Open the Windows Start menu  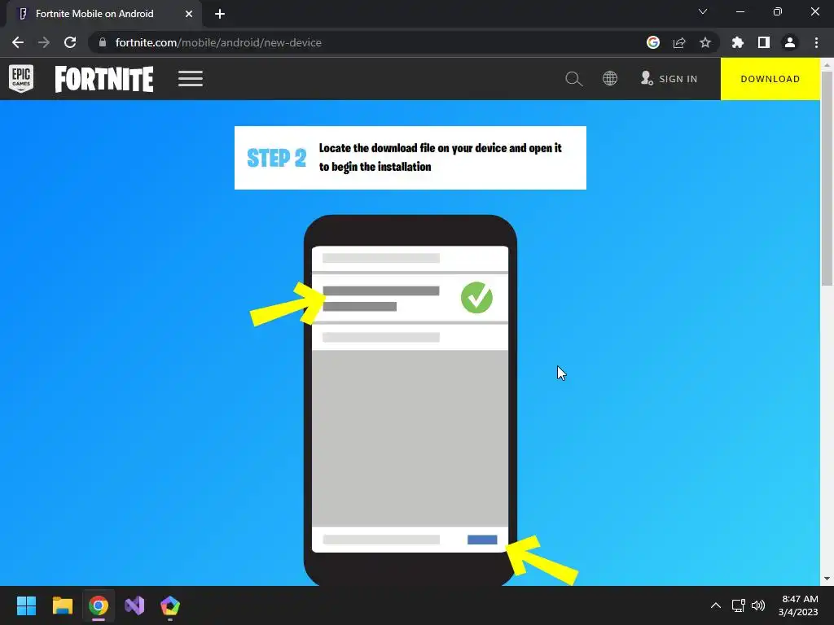coord(26,605)
